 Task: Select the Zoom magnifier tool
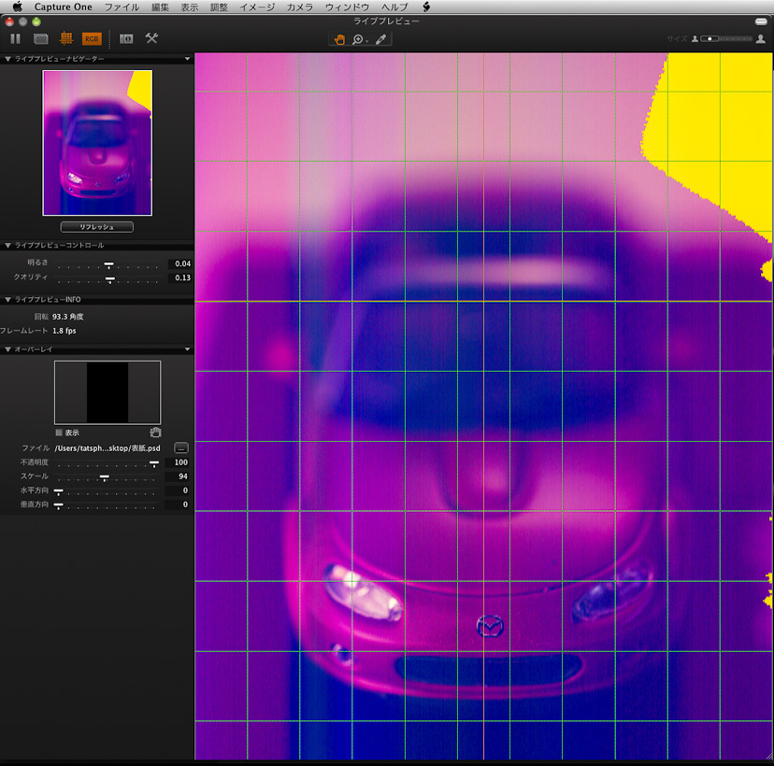(x=359, y=39)
